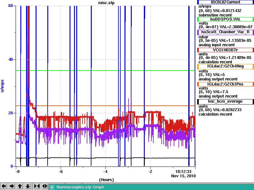This screenshot has width=254, height=190.
Task: Click the mbar unit text
Action: pos(203,37)
